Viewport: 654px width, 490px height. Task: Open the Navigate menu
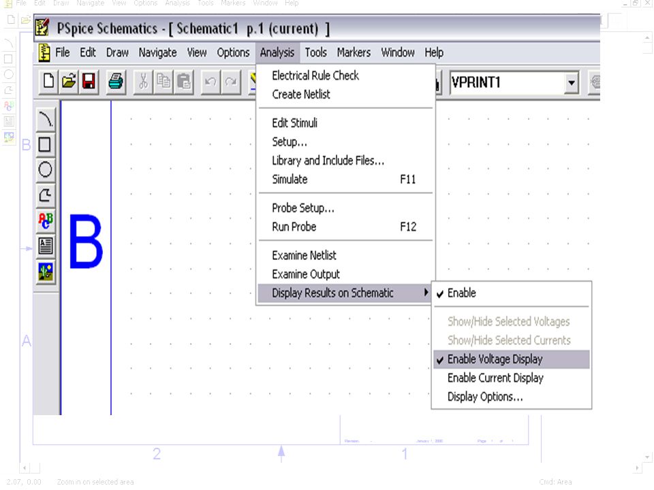pos(157,52)
